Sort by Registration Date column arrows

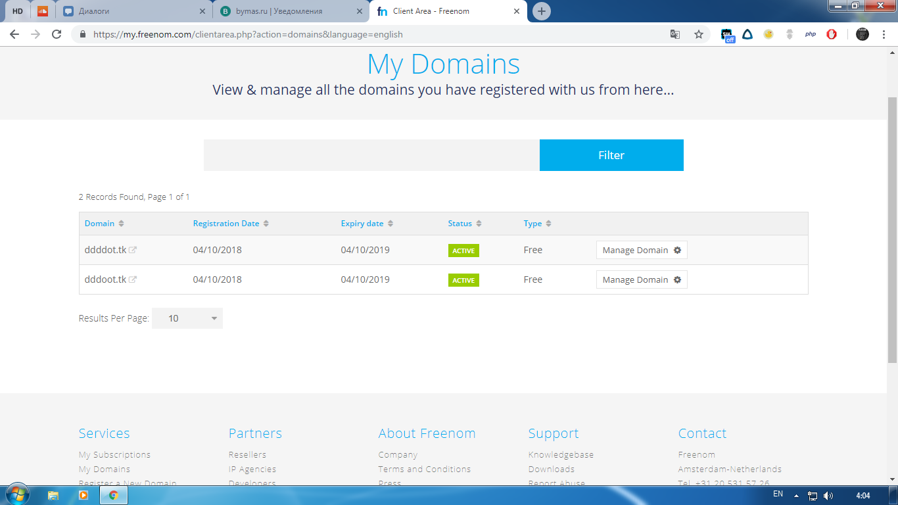(x=266, y=224)
